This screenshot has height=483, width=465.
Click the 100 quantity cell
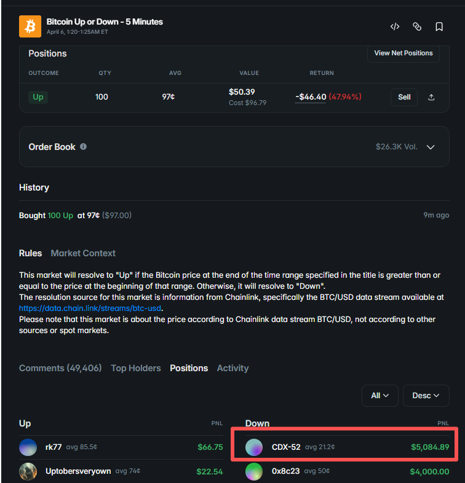click(101, 97)
